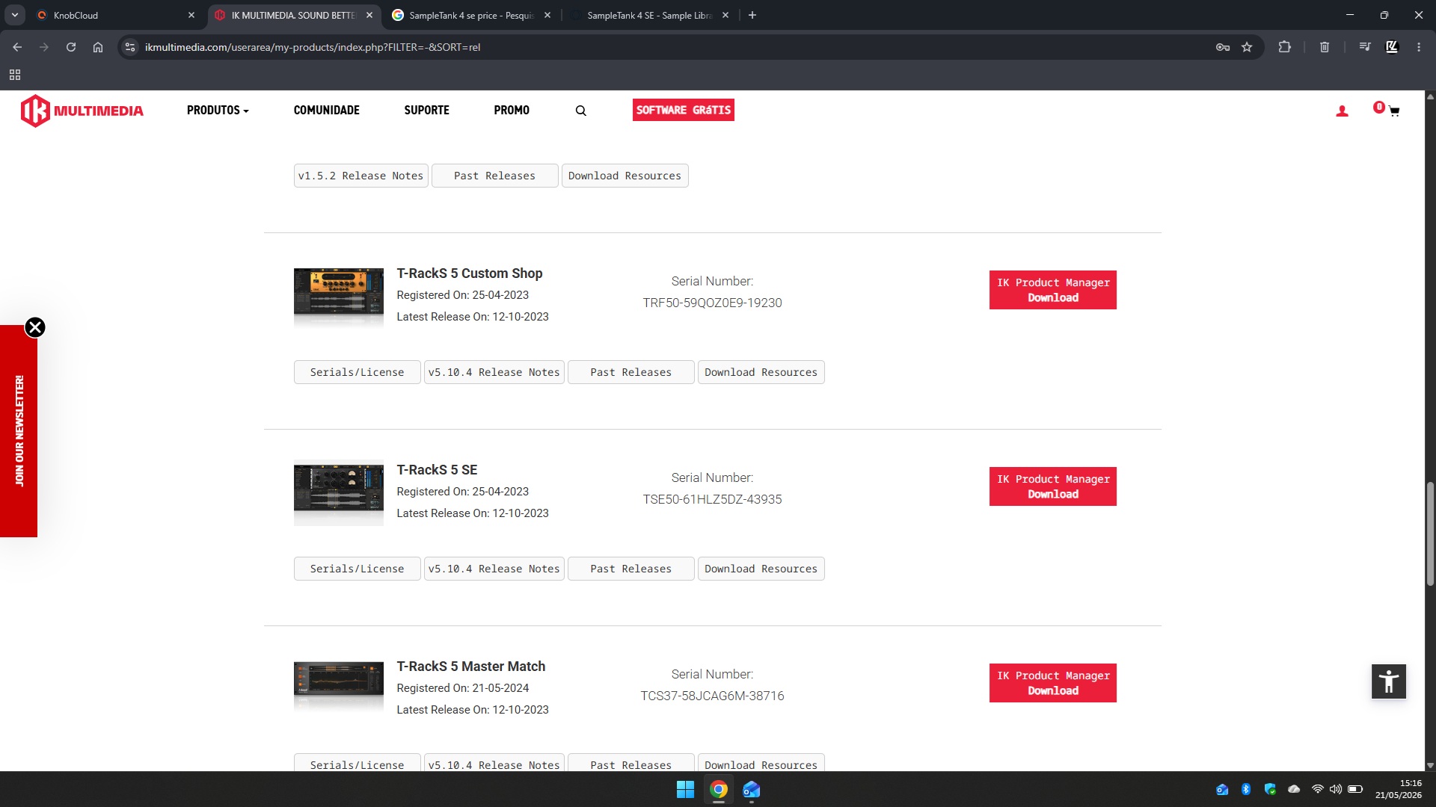Open OneDrive cloud tray icon
Viewport: 1436px width, 807px height.
pos(1294,789)
